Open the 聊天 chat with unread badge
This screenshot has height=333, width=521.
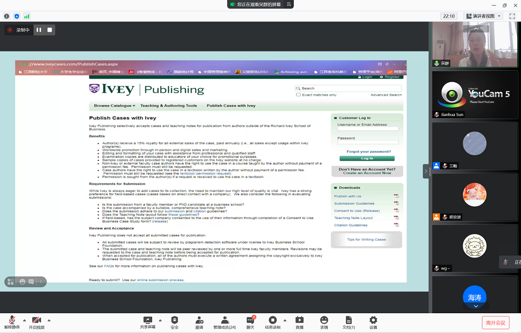click(x=250, y=322)
